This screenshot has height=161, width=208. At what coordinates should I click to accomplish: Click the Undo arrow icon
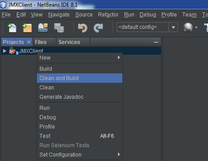point(82,28)
